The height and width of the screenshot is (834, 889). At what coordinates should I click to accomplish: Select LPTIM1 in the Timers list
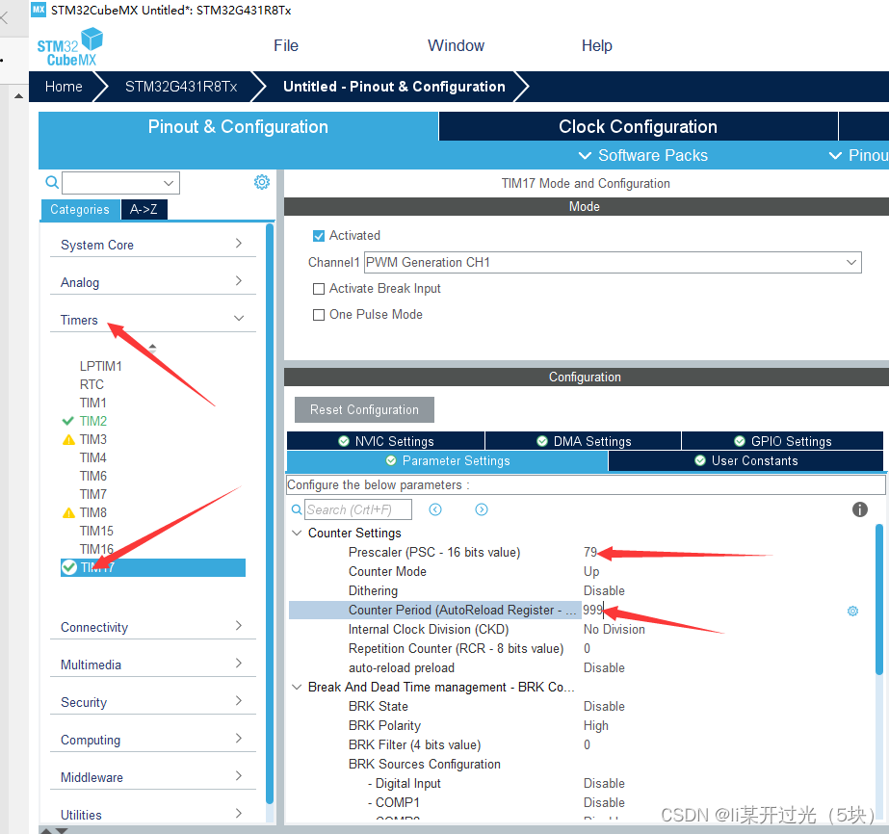point(101,366)
